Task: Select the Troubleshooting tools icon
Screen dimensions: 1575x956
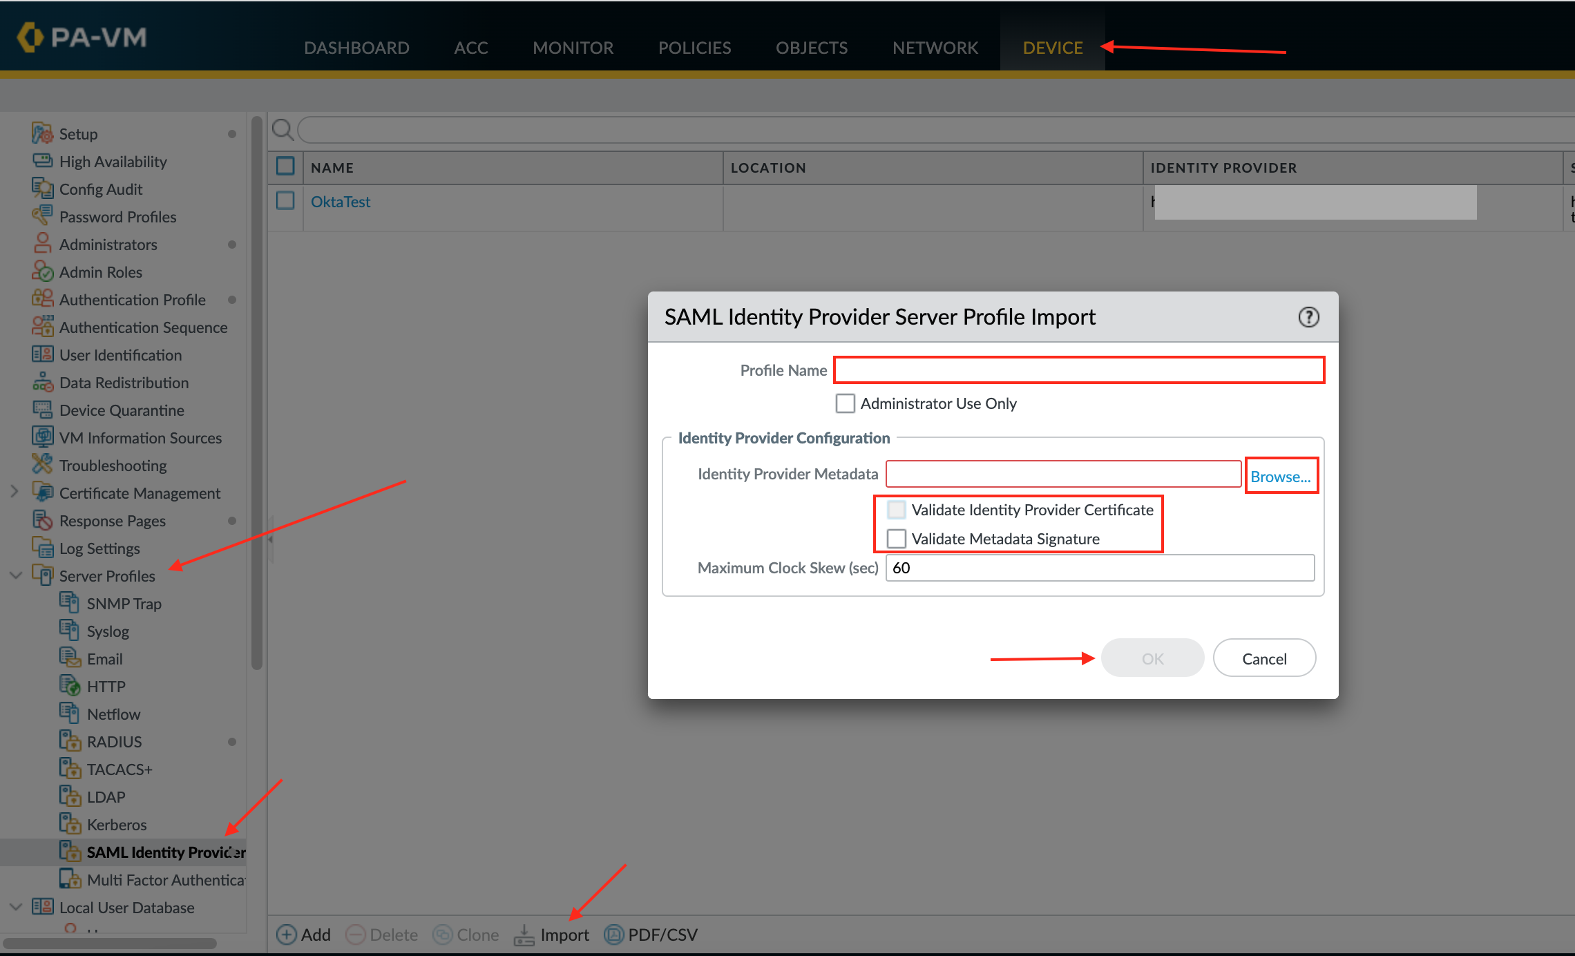Action: [x=42, y=465]
